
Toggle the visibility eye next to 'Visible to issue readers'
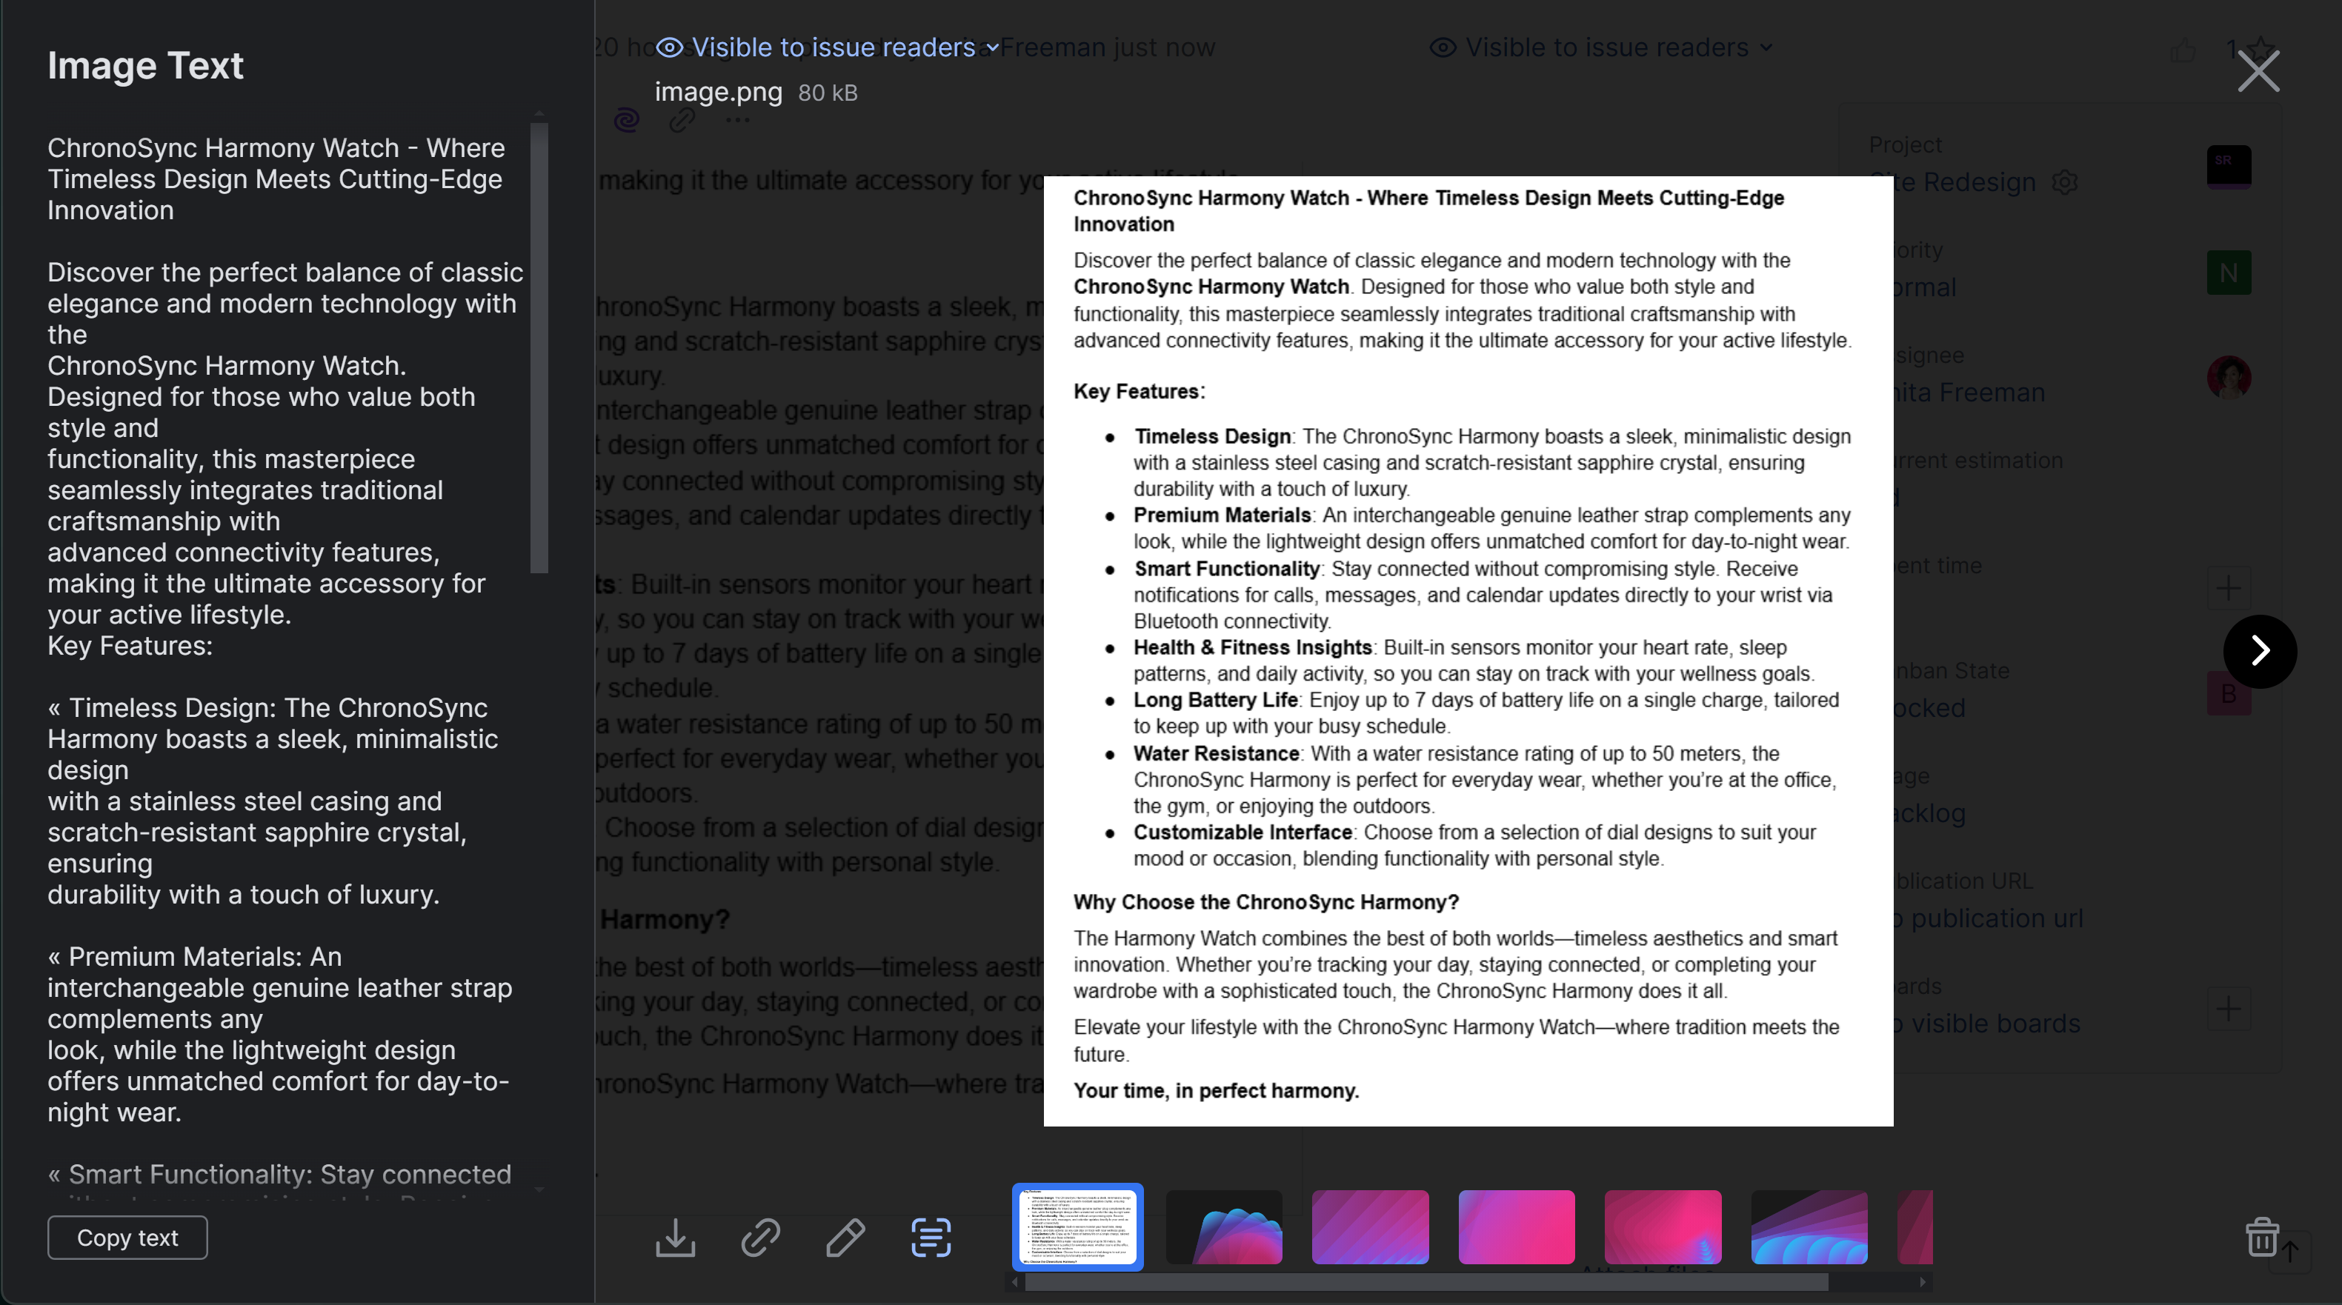(669, 47)
